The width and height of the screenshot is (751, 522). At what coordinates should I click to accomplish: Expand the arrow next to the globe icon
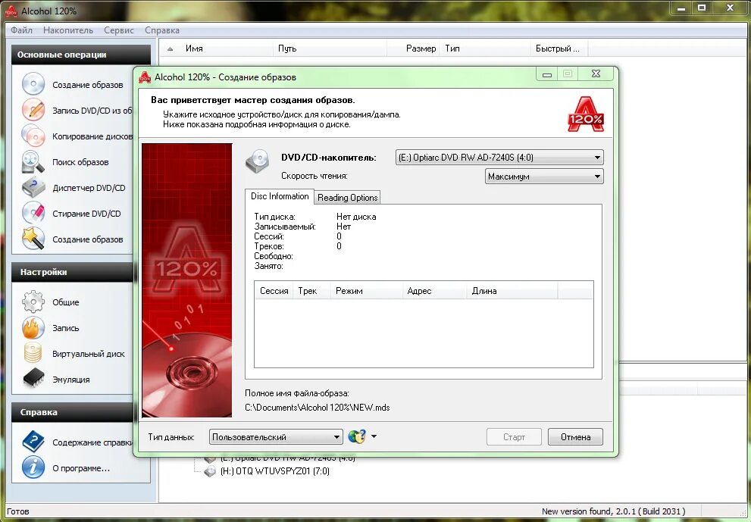coord(374,436)
